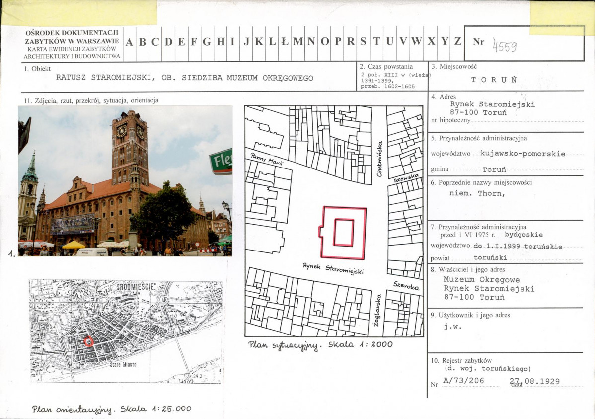Click the TORUŃ locality field

point(494,80)
